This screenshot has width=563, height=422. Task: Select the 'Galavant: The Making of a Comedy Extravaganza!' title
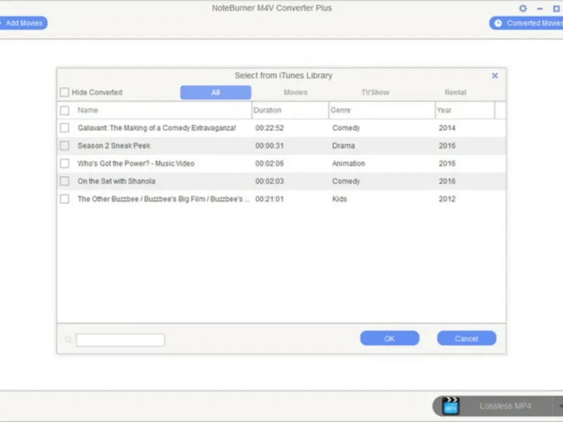point(157,128)
